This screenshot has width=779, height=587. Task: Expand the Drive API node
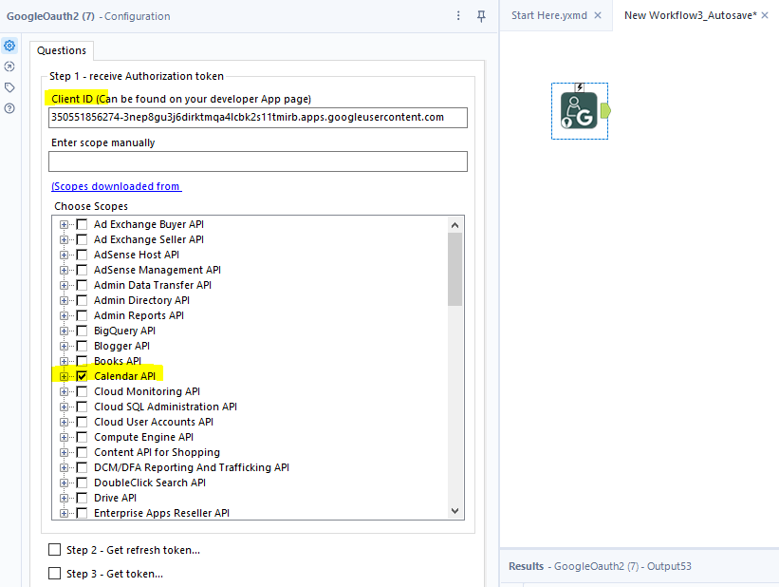coord(64,498)
